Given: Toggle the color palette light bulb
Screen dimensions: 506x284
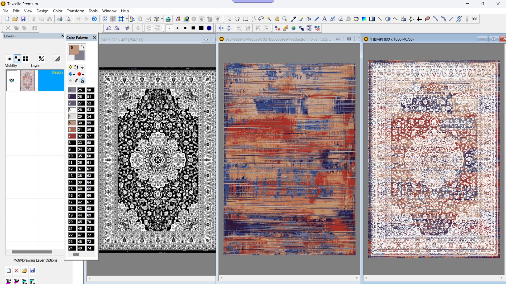Looking at the screenshot, I should tap(70, 68).
